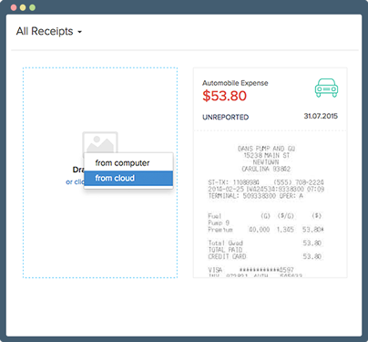Screen dimensions: 368x342
Task: Choose 'from computer' upload option
Action: (x=128, y=163)
